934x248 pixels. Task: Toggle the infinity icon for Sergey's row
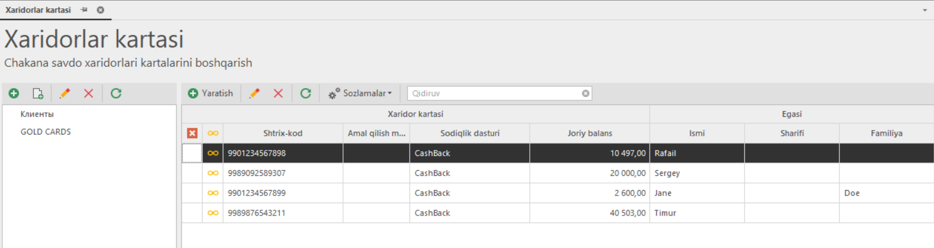pos(213,173)
